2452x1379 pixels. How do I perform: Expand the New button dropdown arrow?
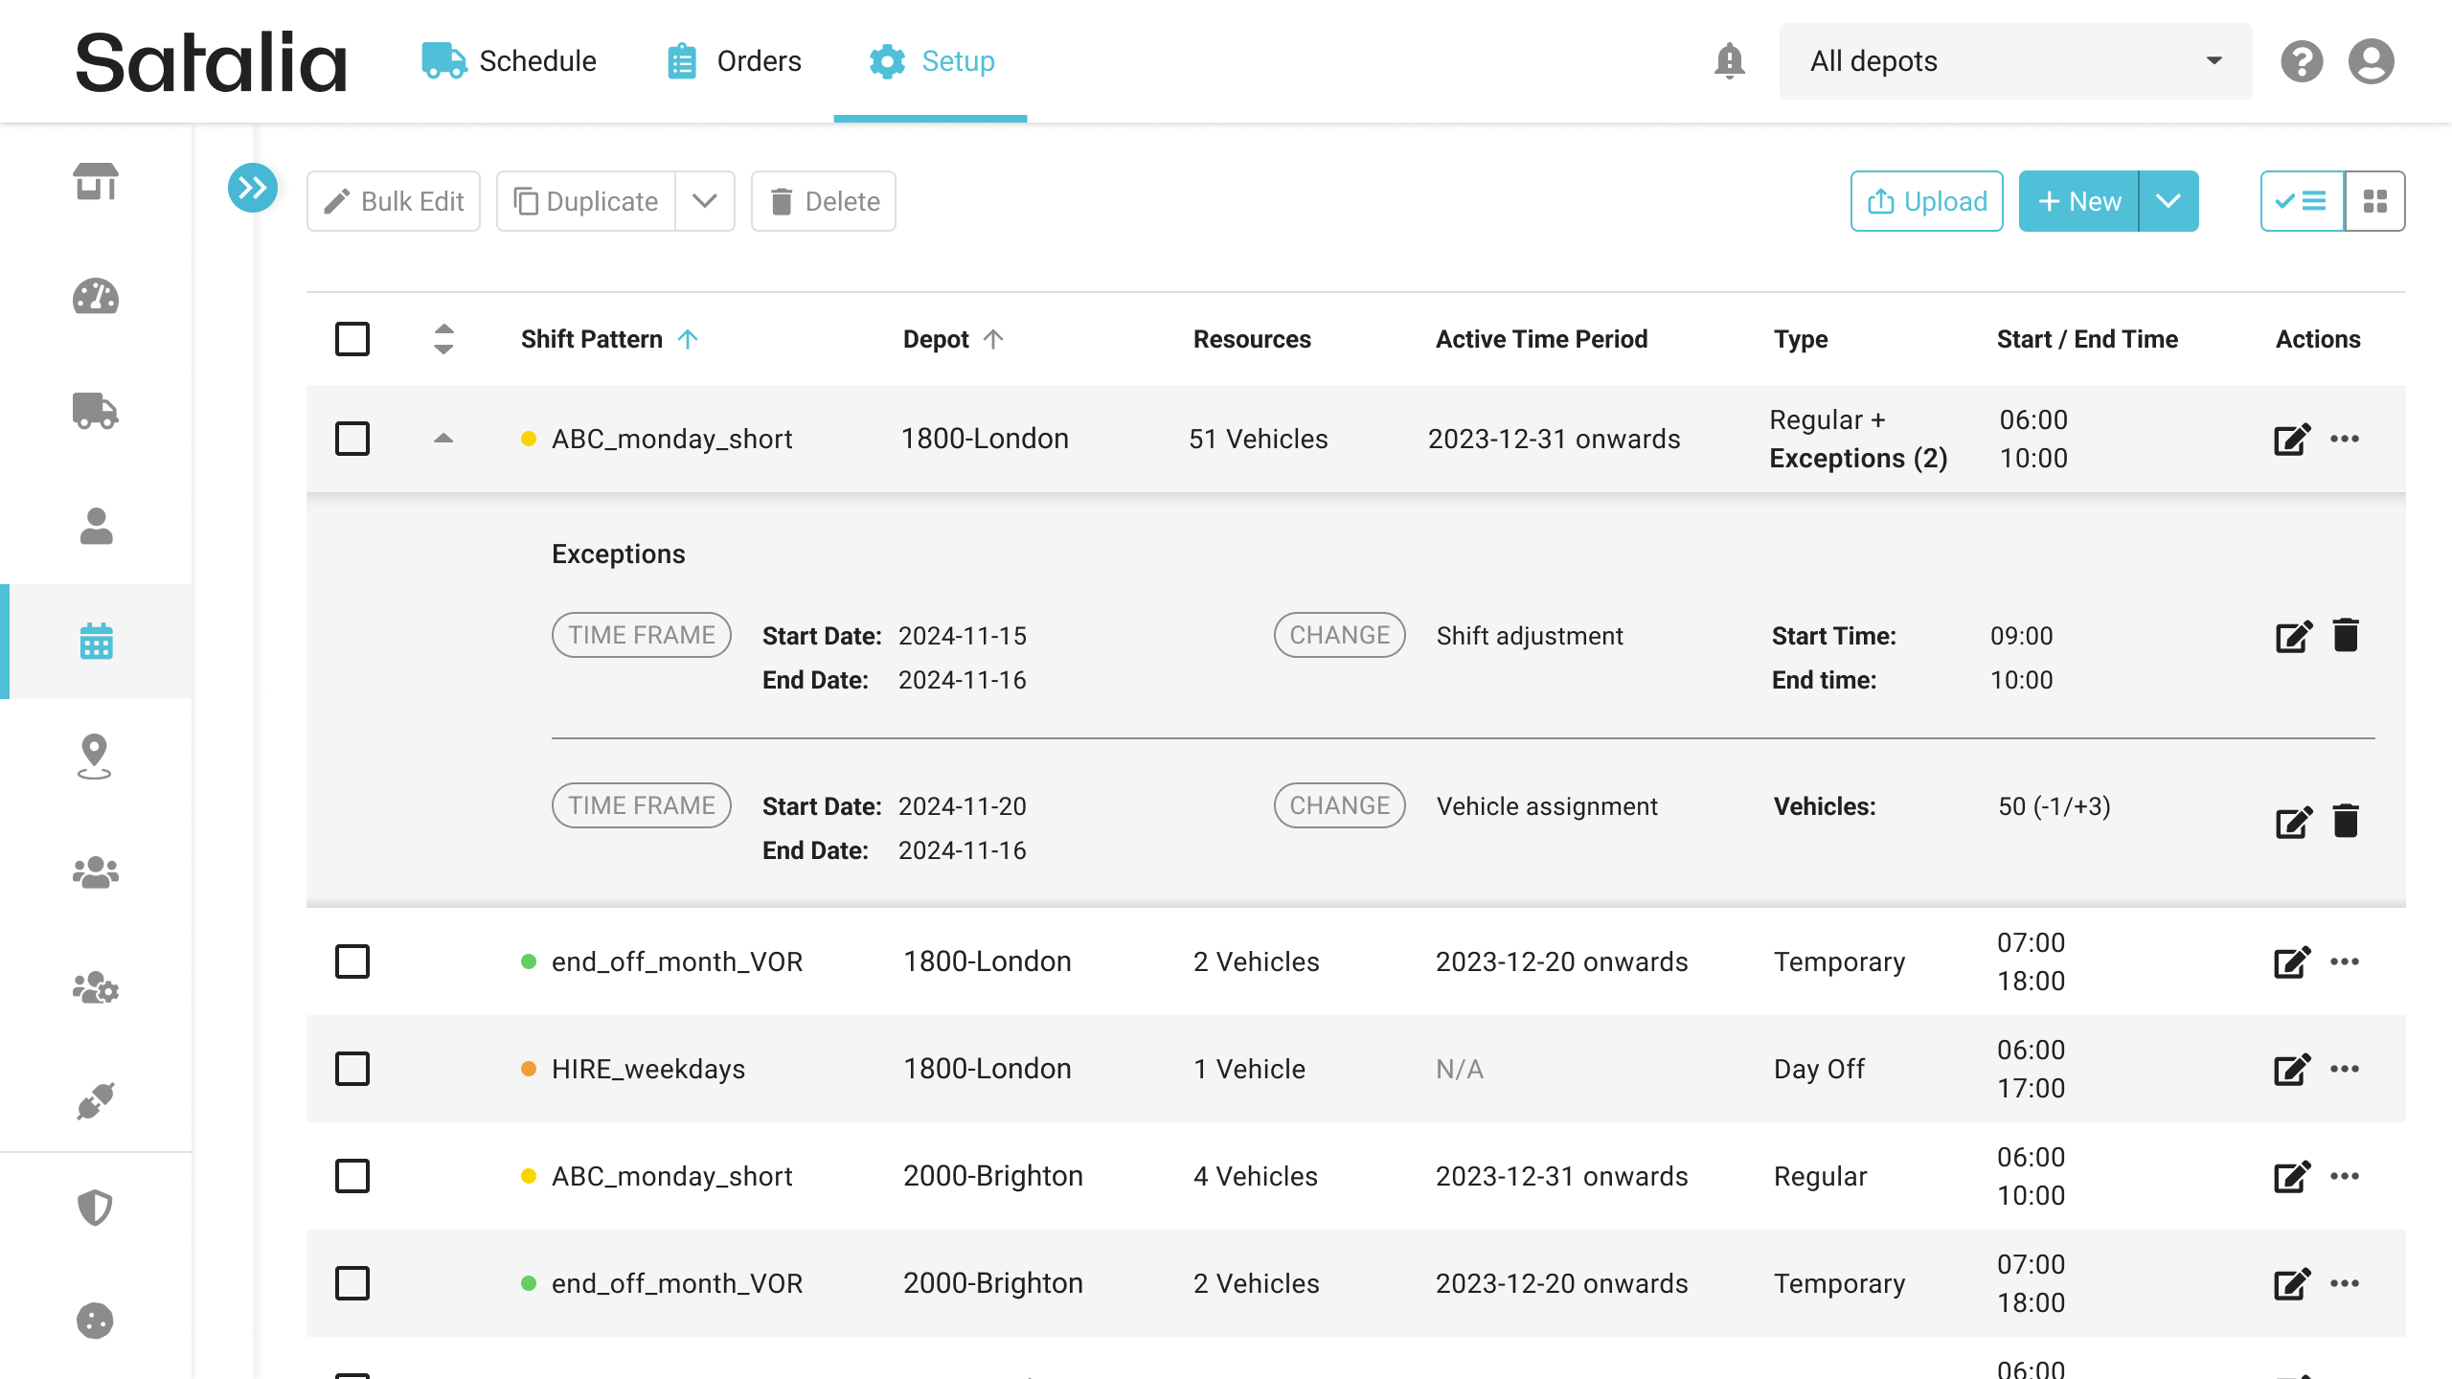2168,201
